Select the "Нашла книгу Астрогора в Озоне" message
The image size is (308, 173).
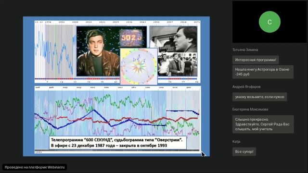263,72
